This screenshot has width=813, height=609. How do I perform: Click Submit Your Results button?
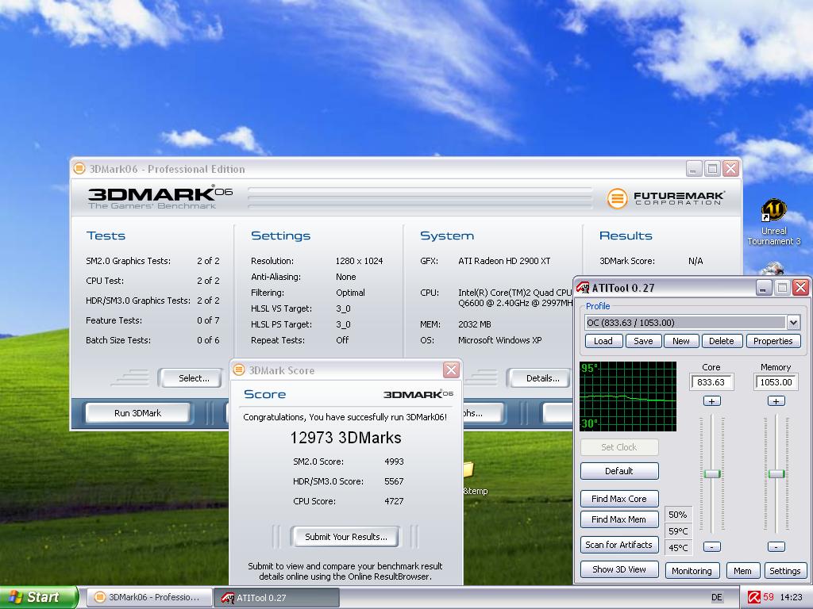click(x=346, y=537)
